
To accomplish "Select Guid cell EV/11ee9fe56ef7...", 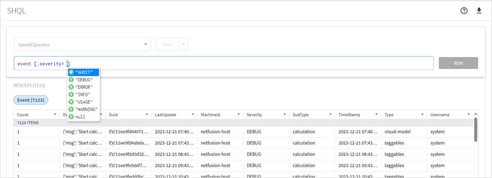I will pos(128,165).
